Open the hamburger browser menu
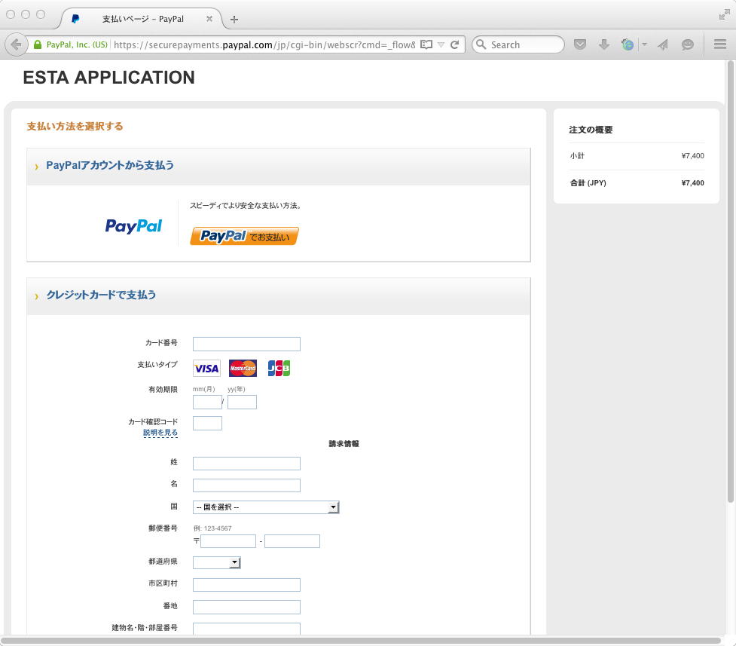 720,44
